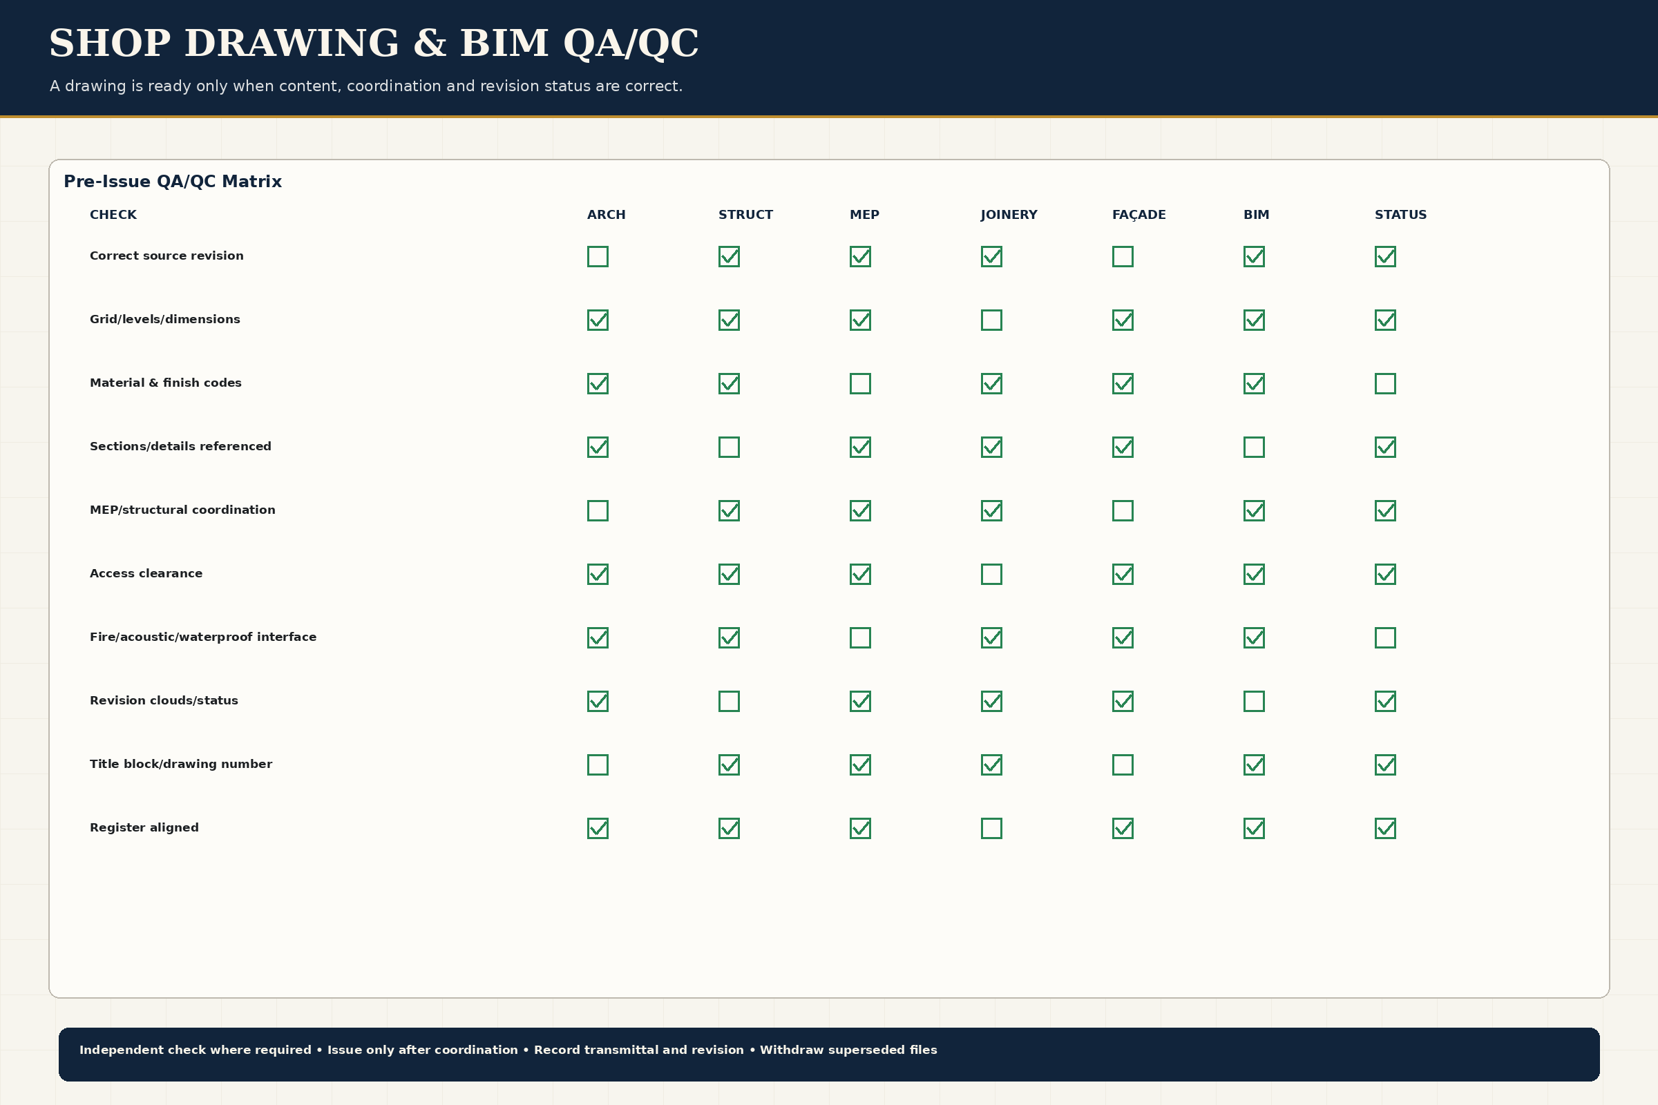
Task: Click the Register aligned row label
Action: point(144,827)
